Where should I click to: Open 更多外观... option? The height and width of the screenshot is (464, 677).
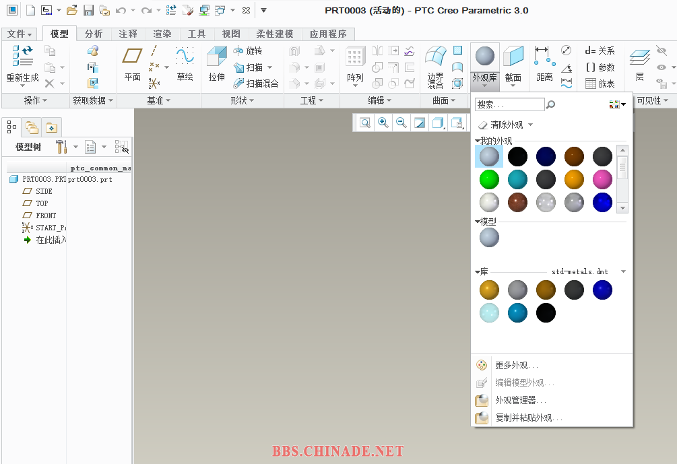click(x=517, y=365)
